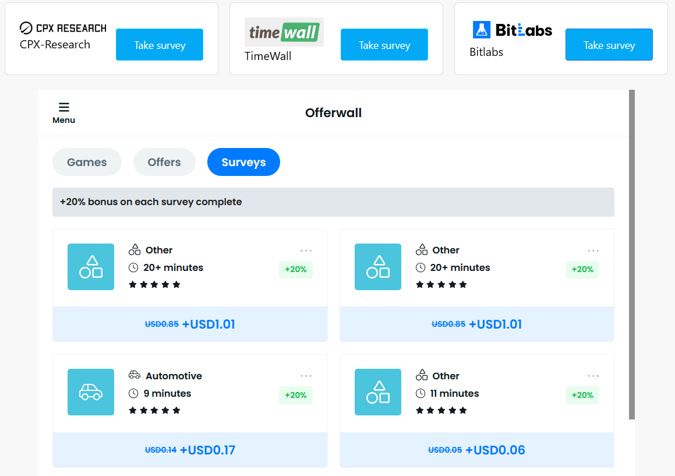Viewport: 675px width, 476px height.
Task: Start the +USD0.17 Automotive survey
Action: 190,450
